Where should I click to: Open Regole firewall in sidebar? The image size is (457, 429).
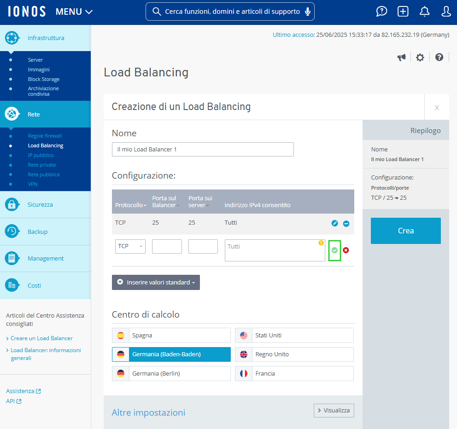pyautogui.click(x=45, y=136)
